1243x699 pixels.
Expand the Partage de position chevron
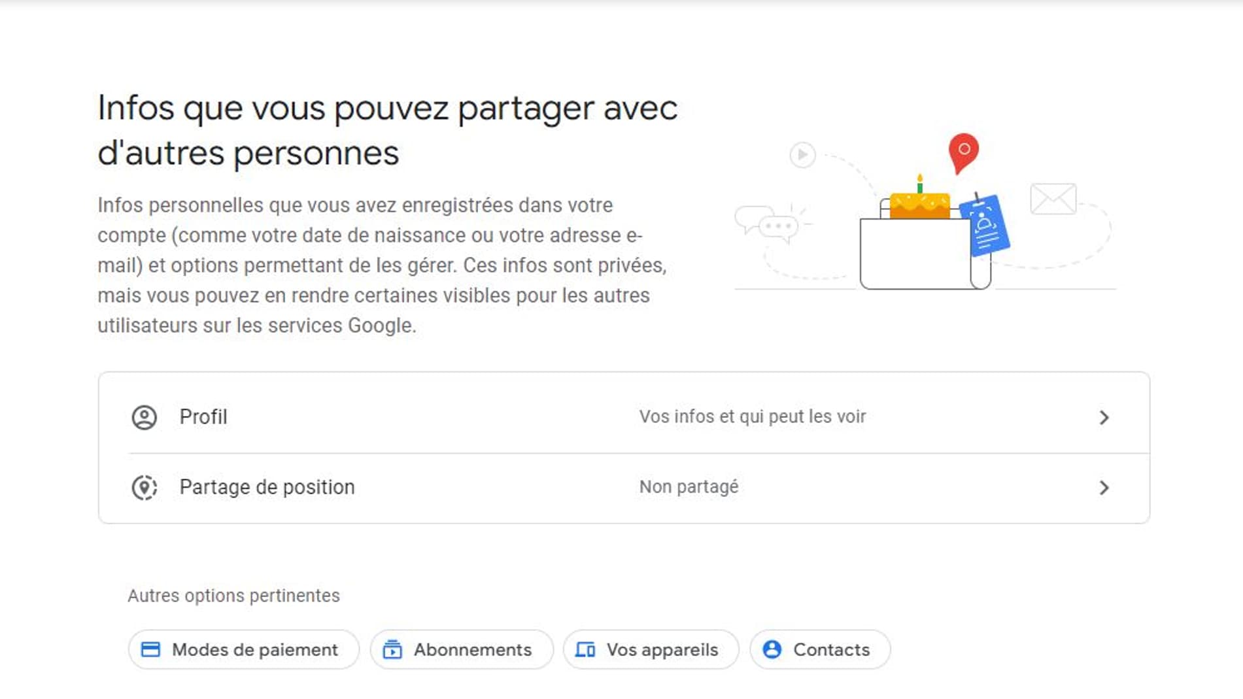[1106, 487]
